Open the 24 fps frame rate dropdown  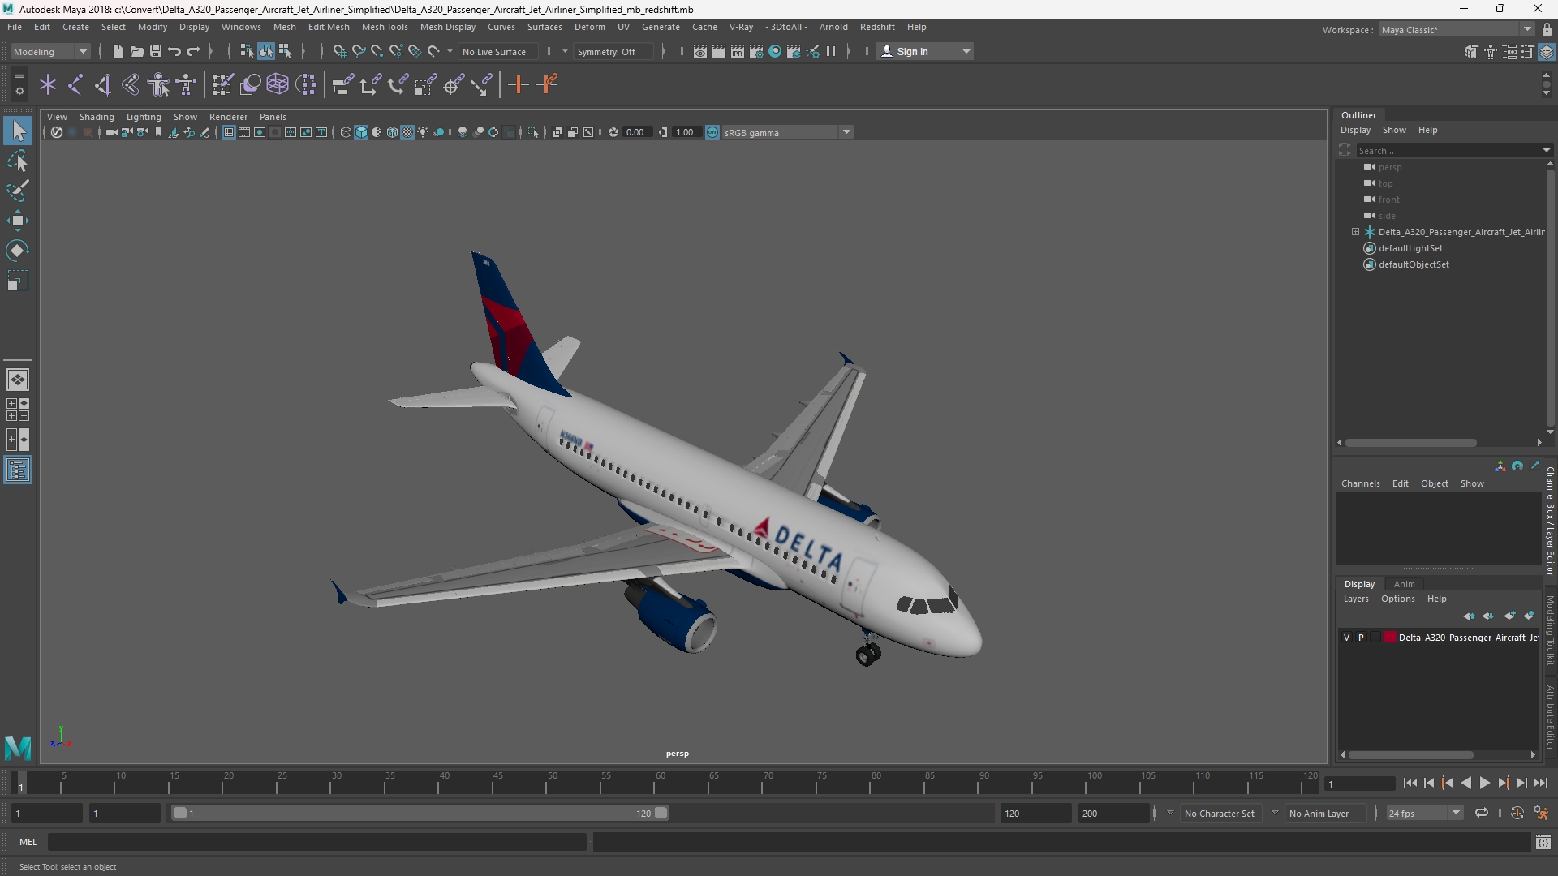[x=1424, y=813]
